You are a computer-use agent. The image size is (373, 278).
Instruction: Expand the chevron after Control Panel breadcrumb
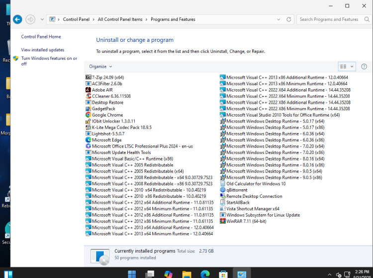click(93, 19)
